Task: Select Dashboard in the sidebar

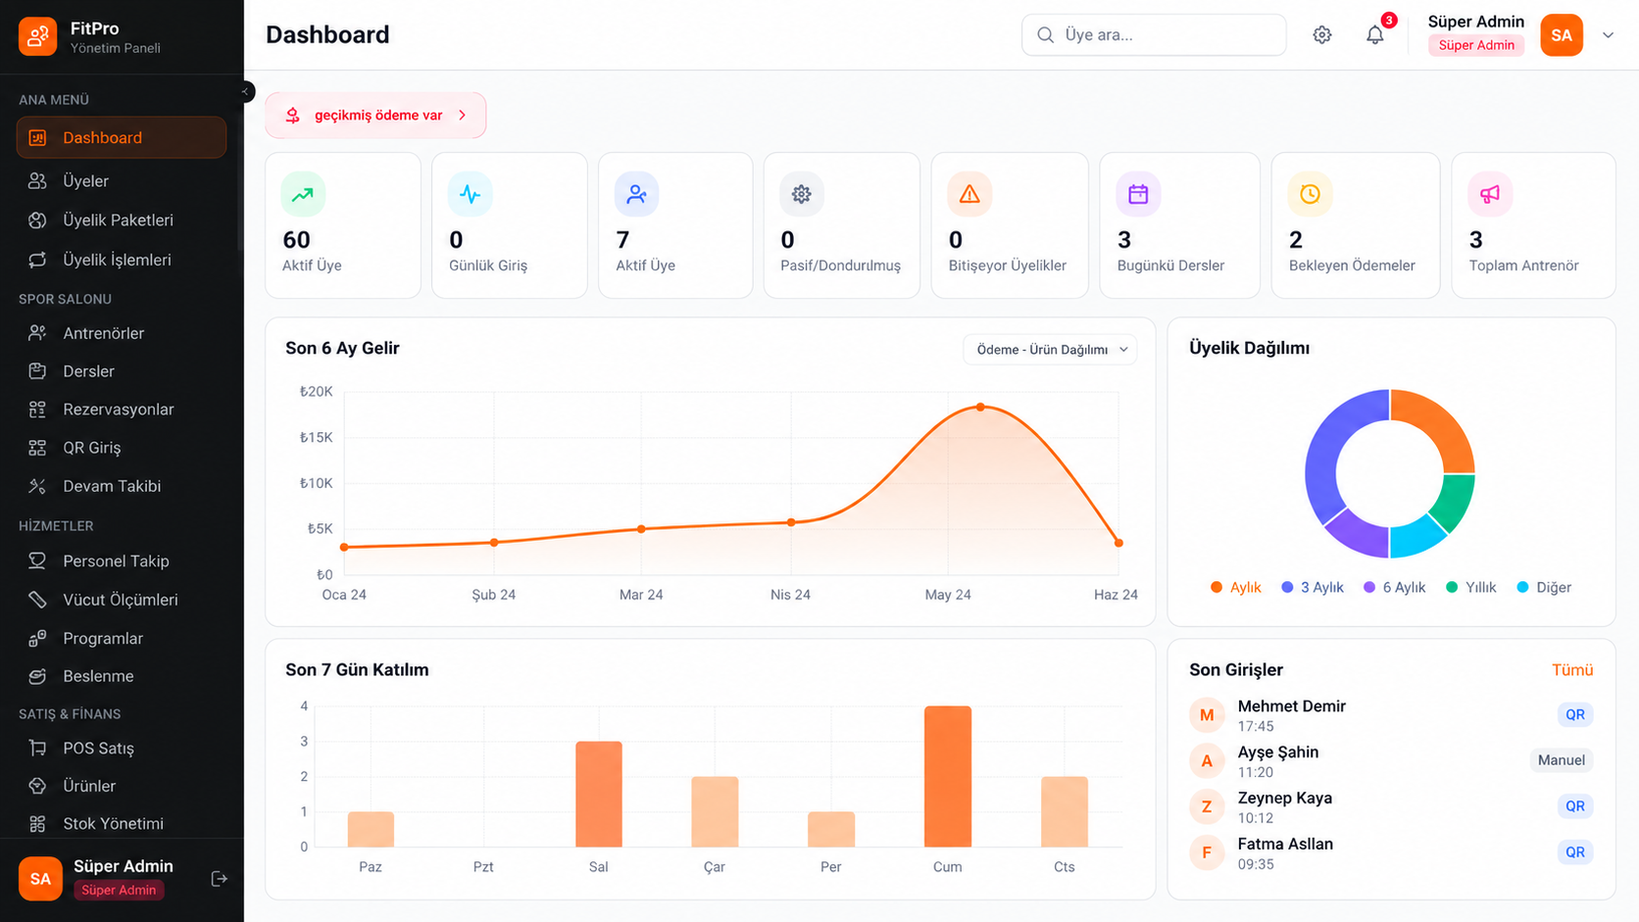Action: point(122,138)
